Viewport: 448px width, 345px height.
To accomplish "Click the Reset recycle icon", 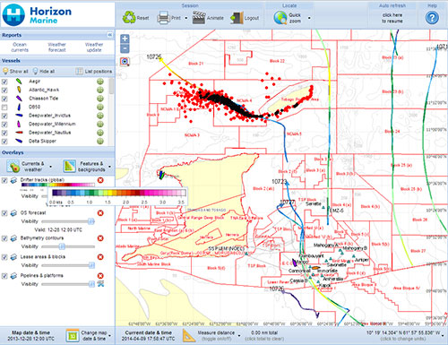I will pos(129,17).
